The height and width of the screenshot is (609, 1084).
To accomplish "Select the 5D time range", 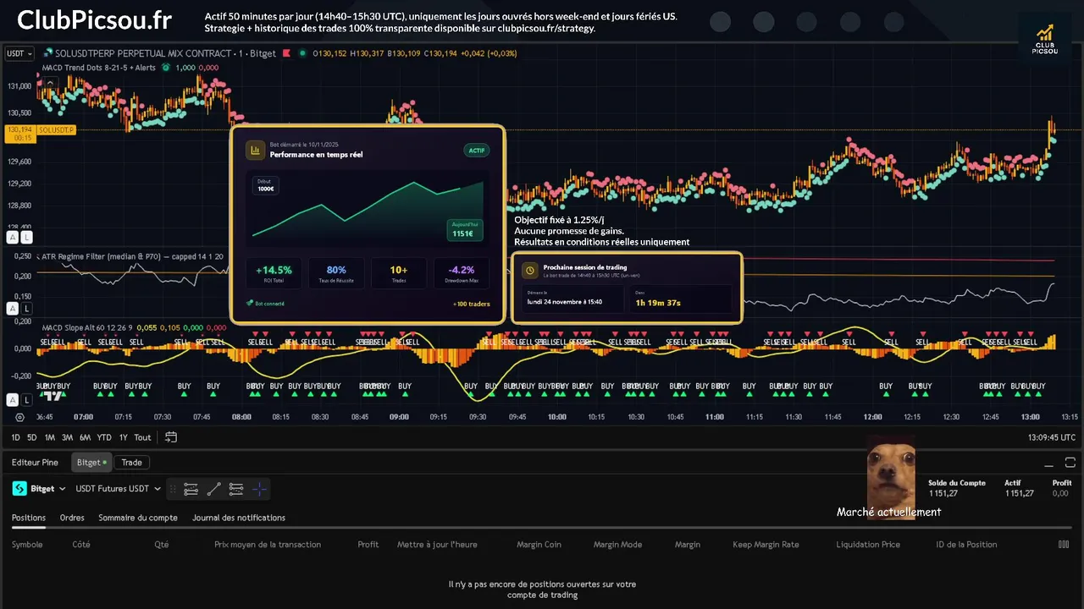I will 32,437.
